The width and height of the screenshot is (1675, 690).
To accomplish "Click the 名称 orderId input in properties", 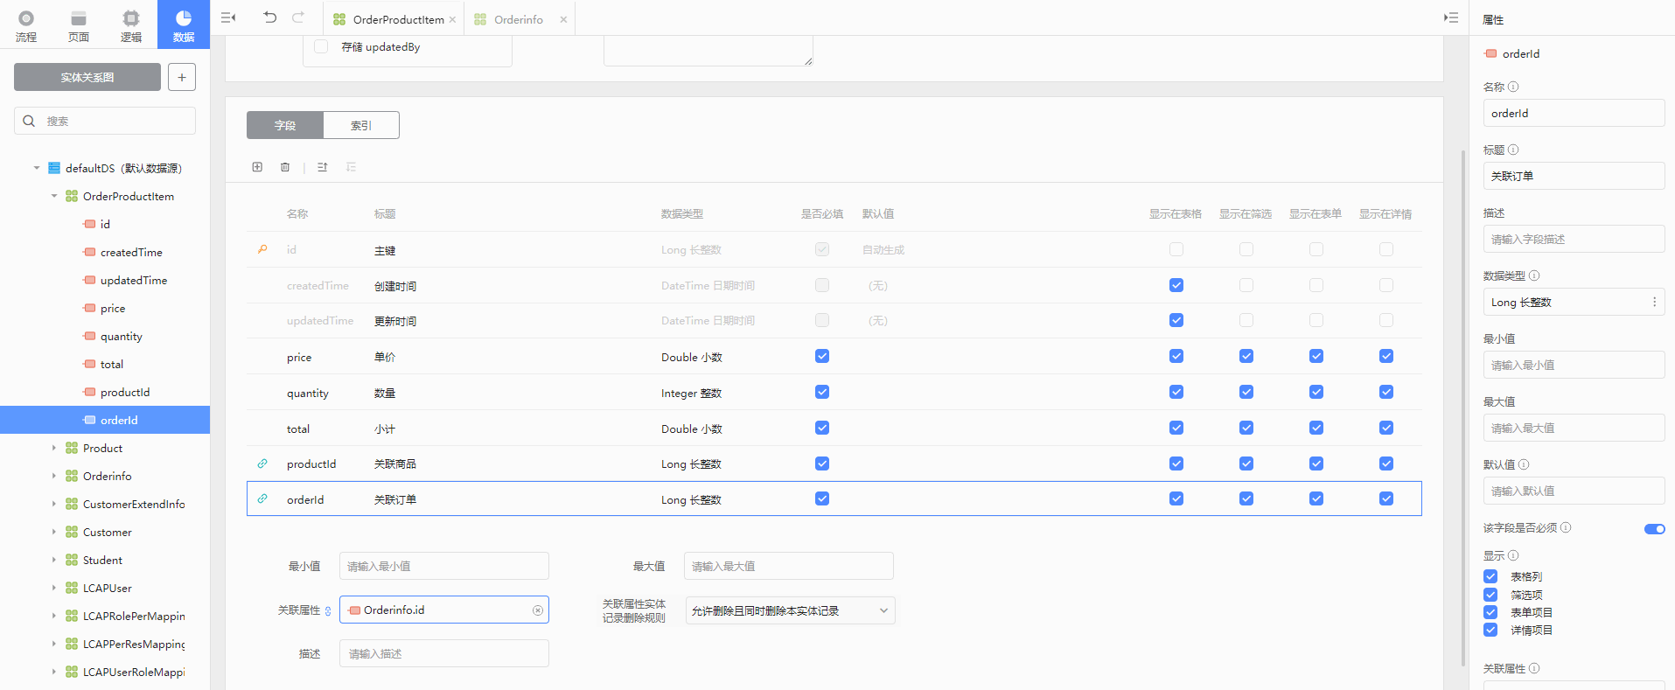I will pyautogui.click(x=1574, y=113).
